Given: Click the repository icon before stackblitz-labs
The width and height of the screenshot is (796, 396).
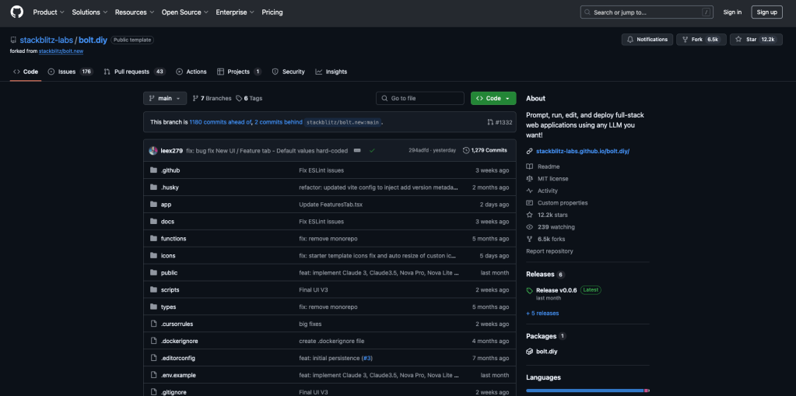Looking at the screenshot, I should point(13,40).
